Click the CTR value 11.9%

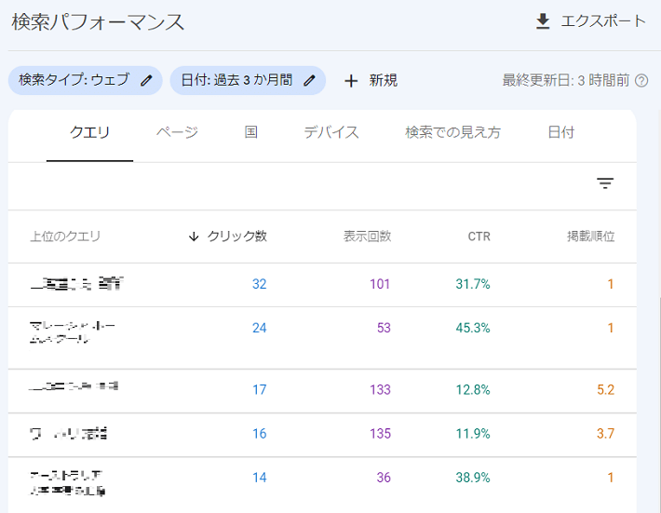point(473,433)
